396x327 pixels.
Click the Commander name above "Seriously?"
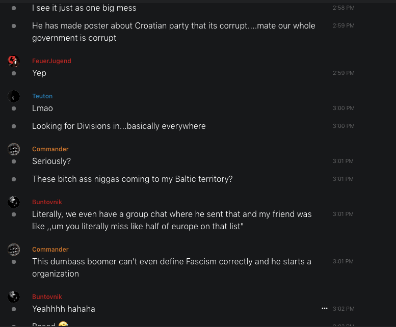[x=50, y=149]
